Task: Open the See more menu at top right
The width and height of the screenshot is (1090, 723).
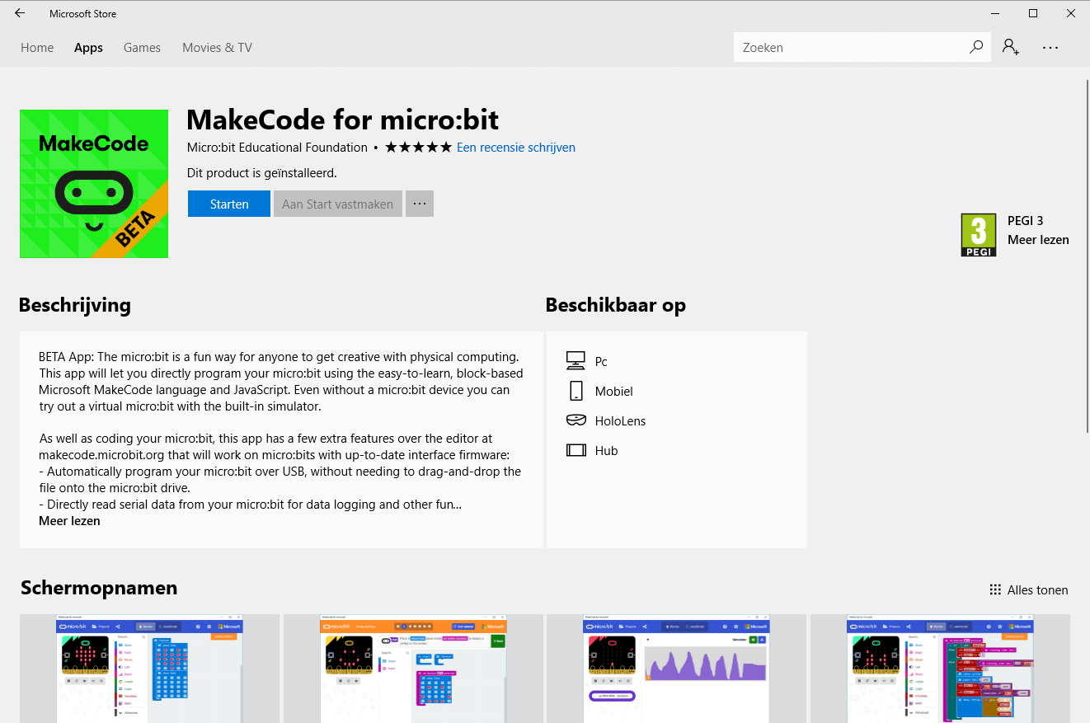Action: [x=1050, y=48]
